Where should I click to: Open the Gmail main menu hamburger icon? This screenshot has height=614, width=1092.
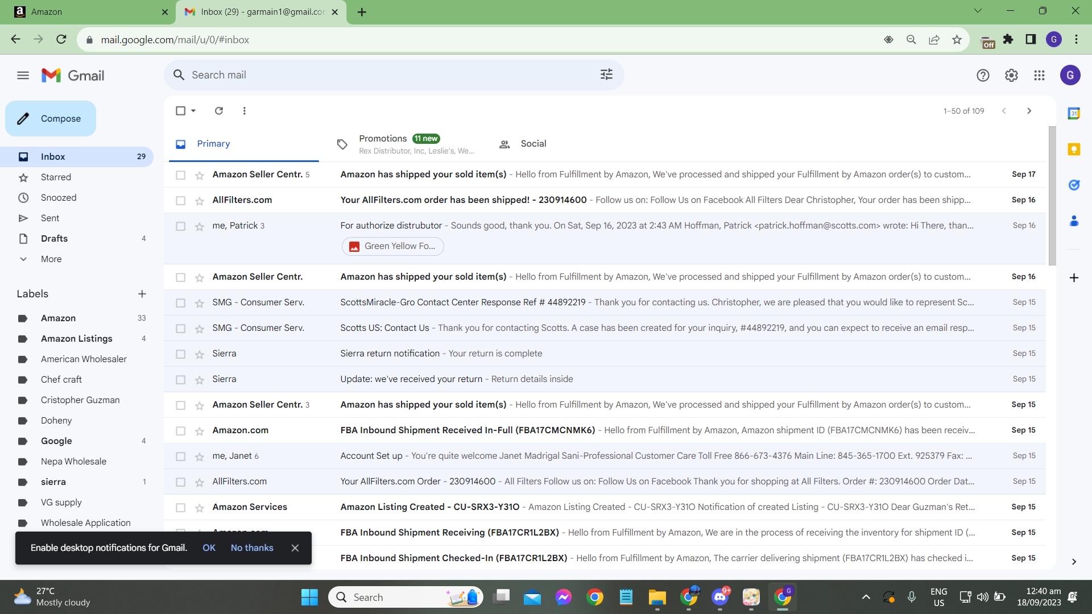point(23,76)
